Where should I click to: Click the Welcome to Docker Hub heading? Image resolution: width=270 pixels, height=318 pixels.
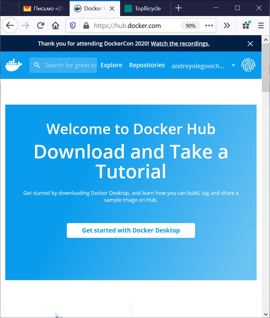pyautogui.click(x=131, y=129)
